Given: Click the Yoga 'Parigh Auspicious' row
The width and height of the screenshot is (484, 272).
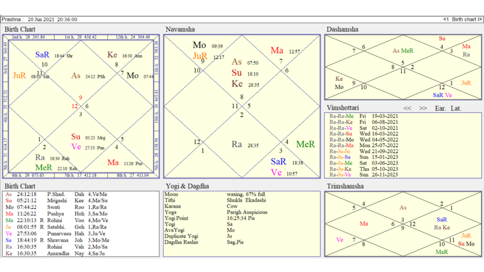Looking at the screenshot, I should point(216,212).
